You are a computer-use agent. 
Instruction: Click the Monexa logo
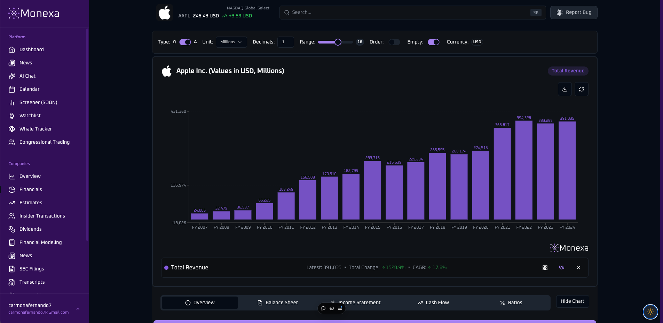tap(34, 13)
